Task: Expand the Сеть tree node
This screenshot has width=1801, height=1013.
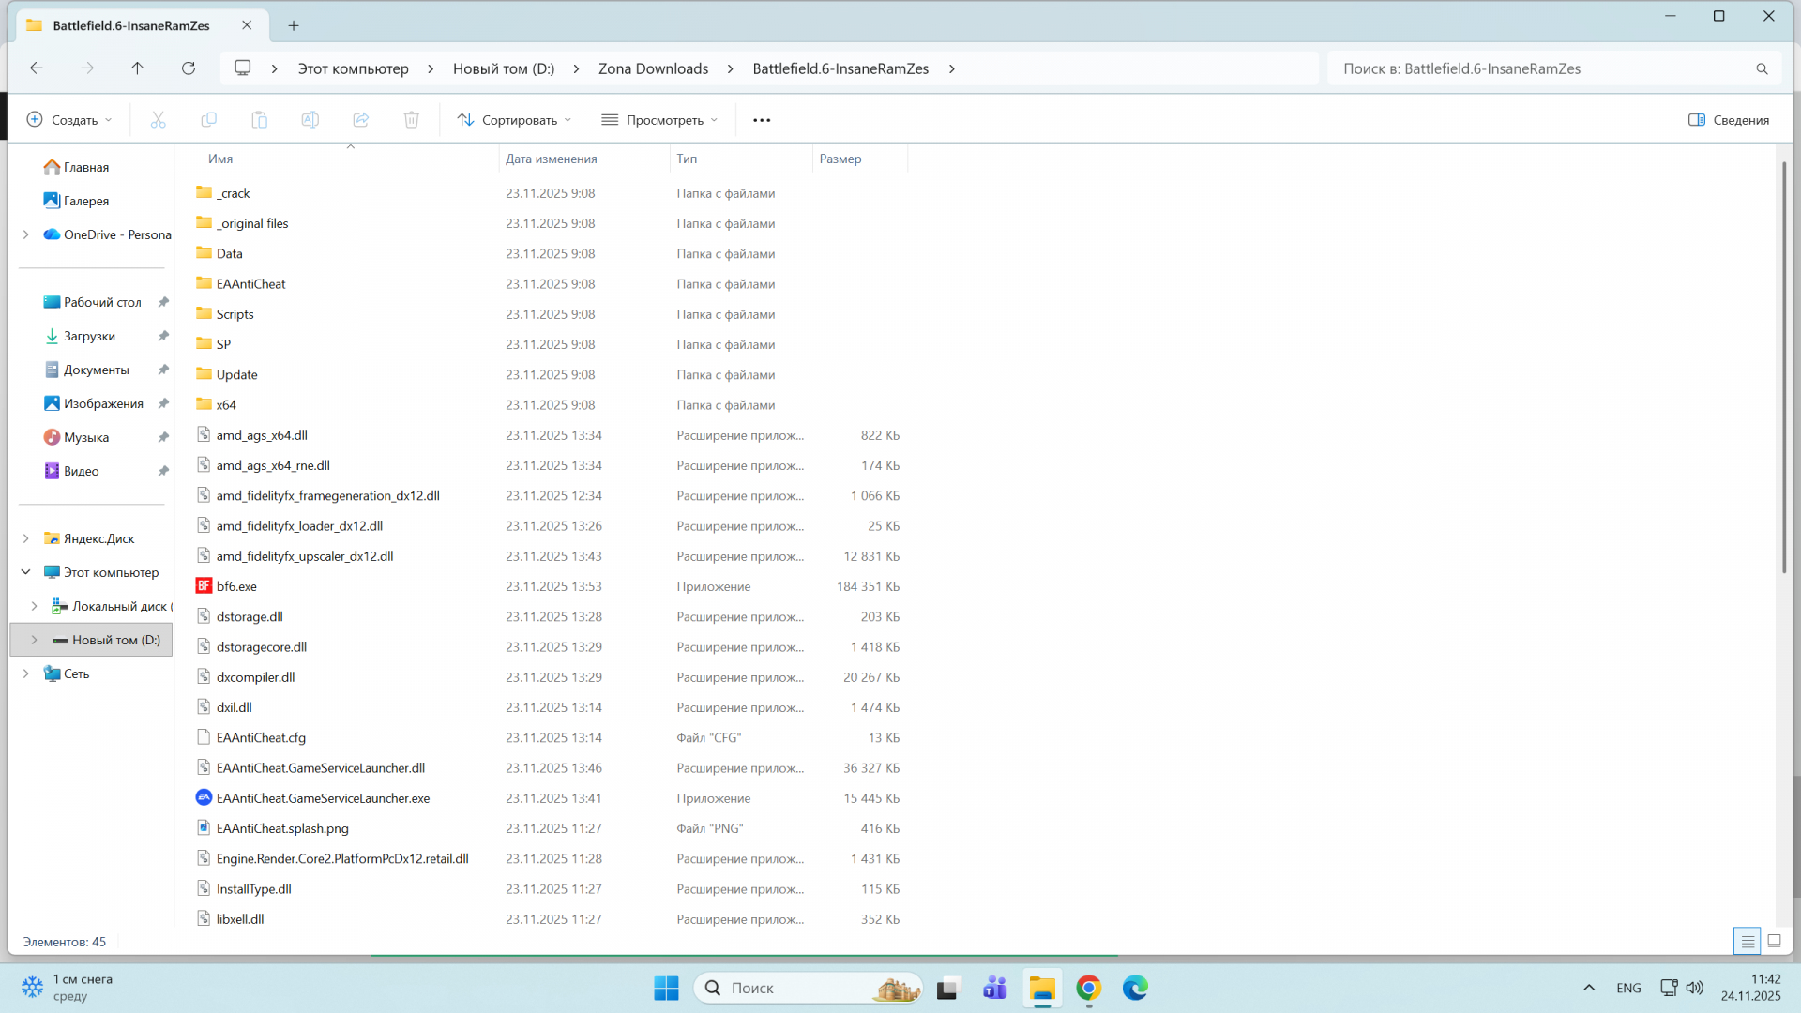Action: (x=26, y=673)
